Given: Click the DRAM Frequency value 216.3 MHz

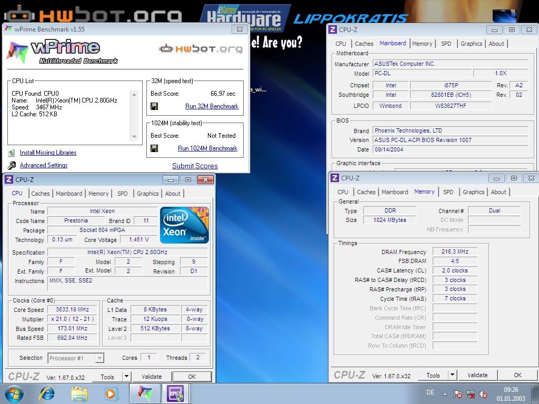Looking at the screenshot, I should click(455, 251).
